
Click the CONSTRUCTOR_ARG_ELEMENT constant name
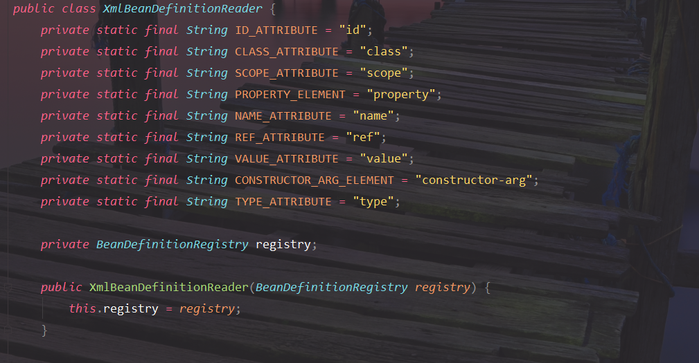tap(315, 180)
